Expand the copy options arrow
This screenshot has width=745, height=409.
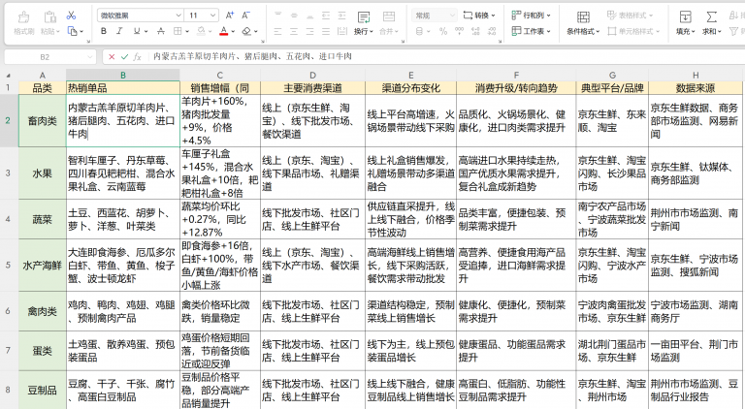[x=81, y=32]
